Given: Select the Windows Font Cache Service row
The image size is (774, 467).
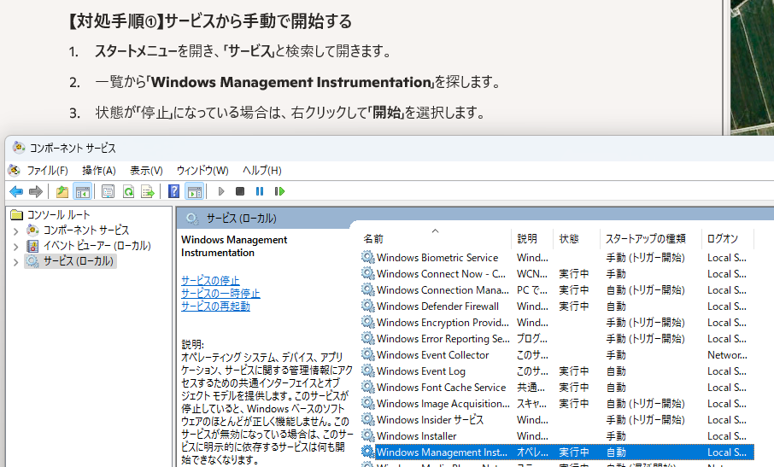Looking at the screenshot, I should pos(557,387).
